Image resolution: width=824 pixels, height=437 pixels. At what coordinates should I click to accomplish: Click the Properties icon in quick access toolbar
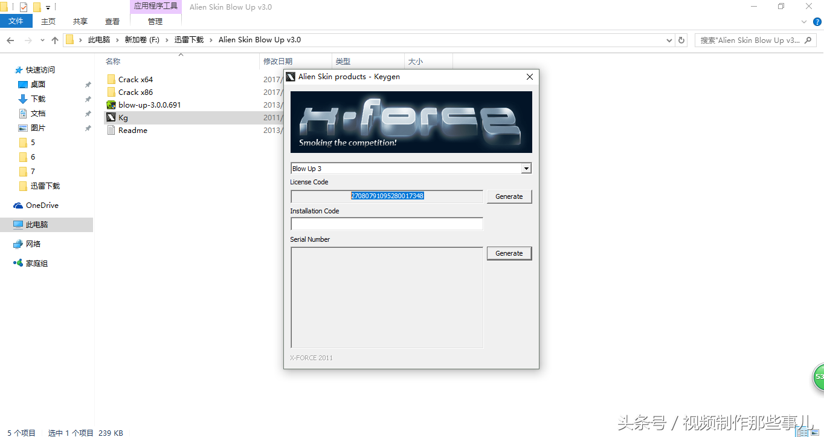click(24, 7)
